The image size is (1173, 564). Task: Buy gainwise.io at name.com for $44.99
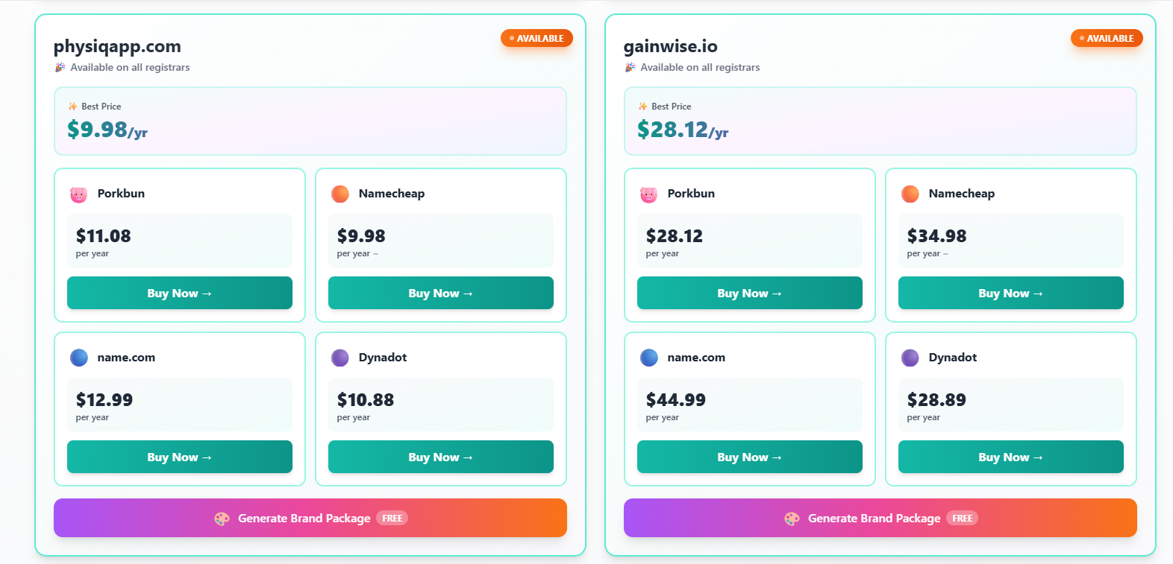coord(750,457)
